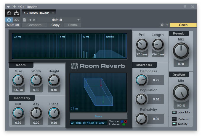The image size is (202, 137).
Task: Click the Copy button
Action: tap(55, 25)
